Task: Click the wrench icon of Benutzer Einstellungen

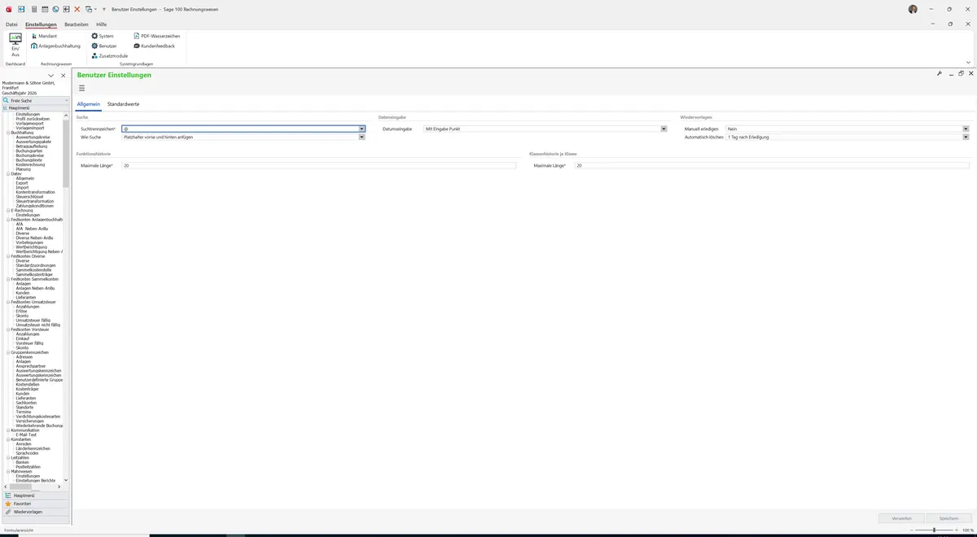Action: pos(940,73)
